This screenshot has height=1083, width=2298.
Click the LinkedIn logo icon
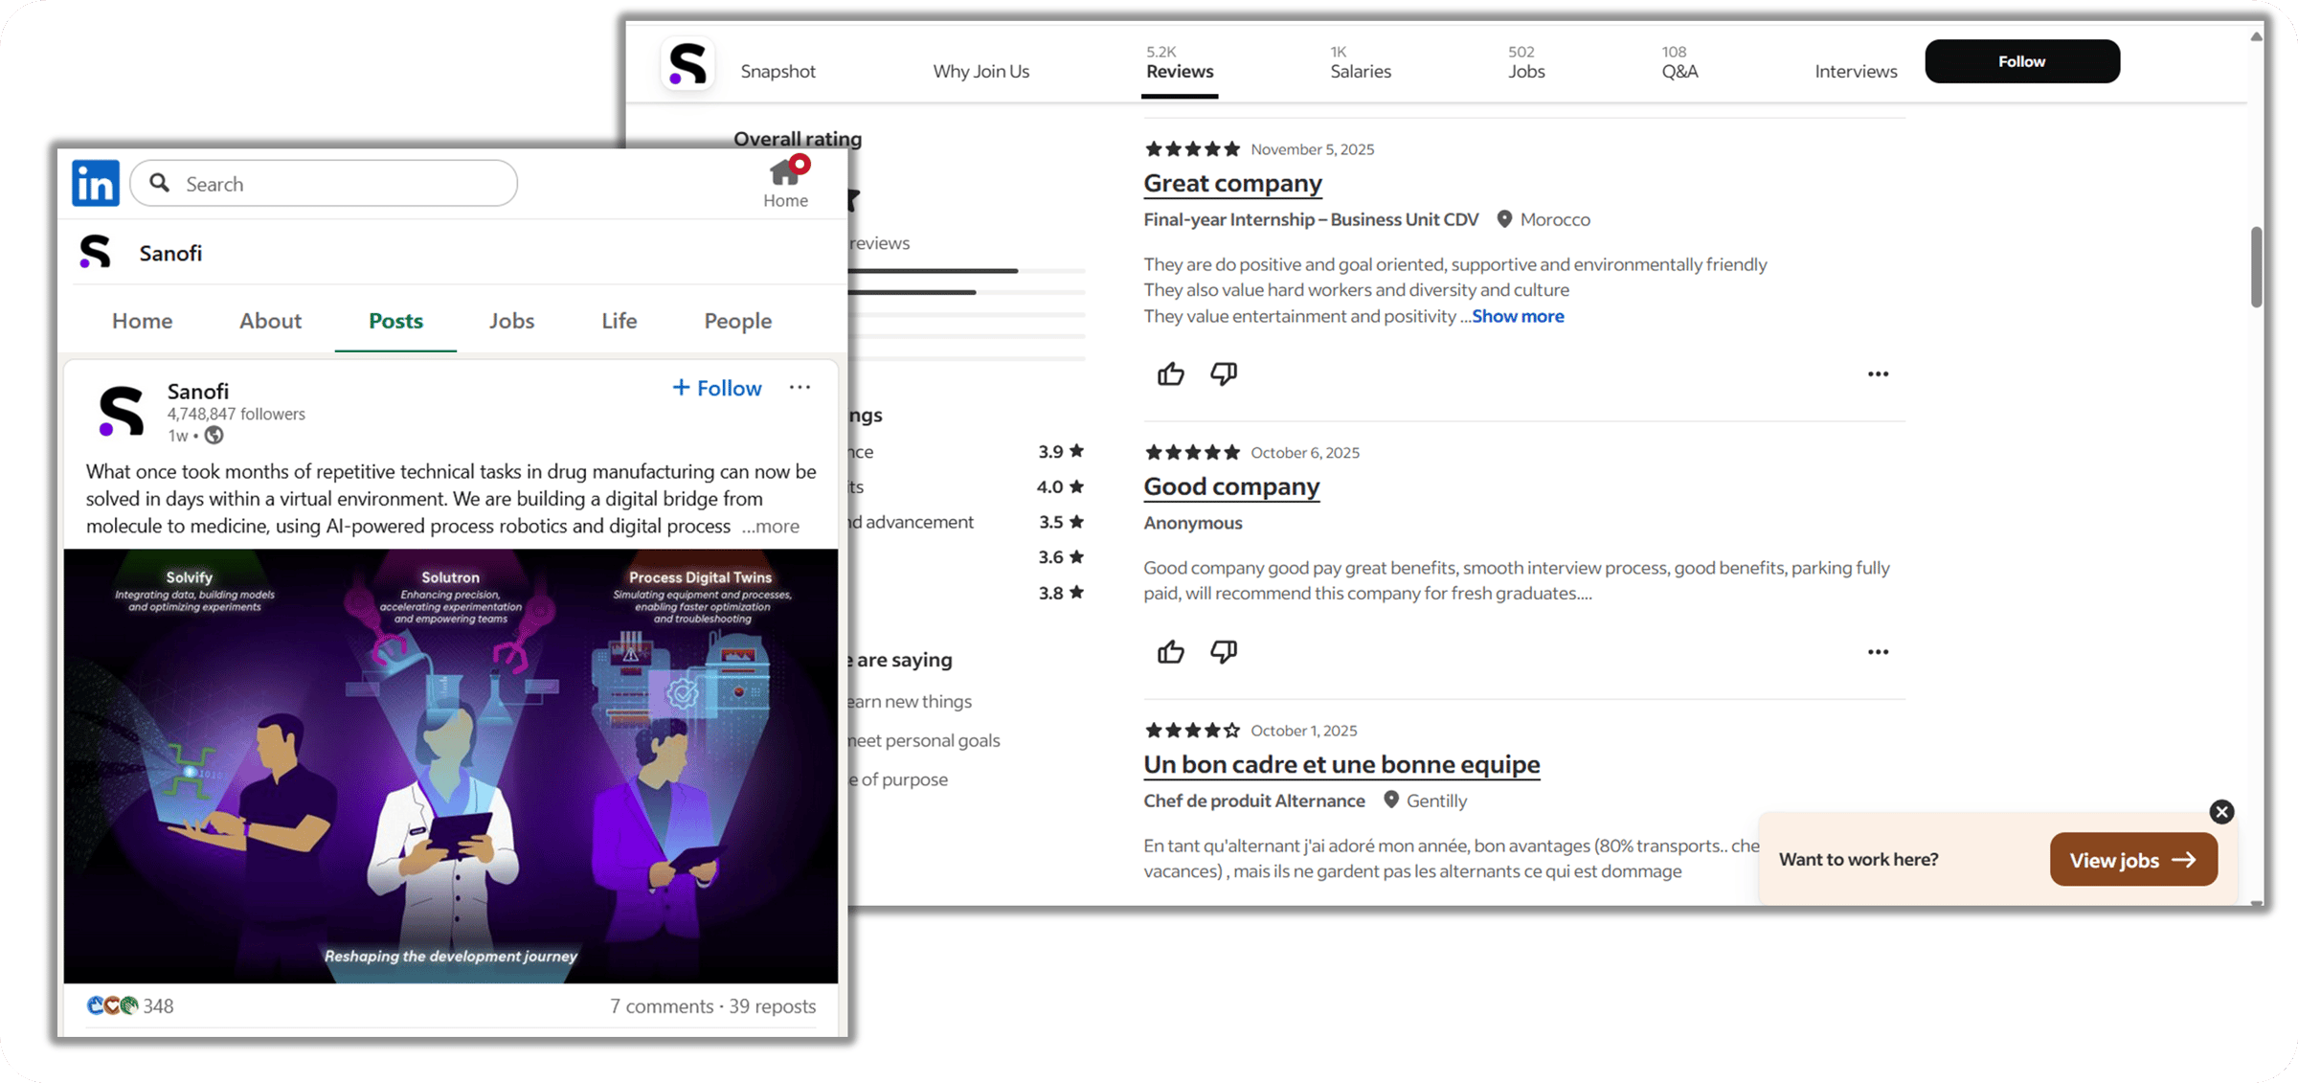click(x=96, y=183)
